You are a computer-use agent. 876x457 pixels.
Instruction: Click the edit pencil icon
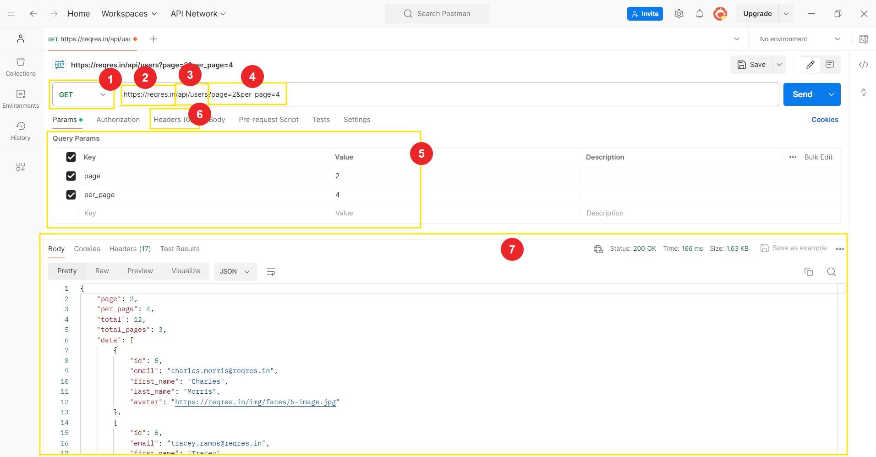(810, 65)
